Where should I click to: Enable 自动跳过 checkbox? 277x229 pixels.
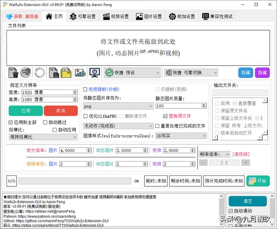point(45,122)
